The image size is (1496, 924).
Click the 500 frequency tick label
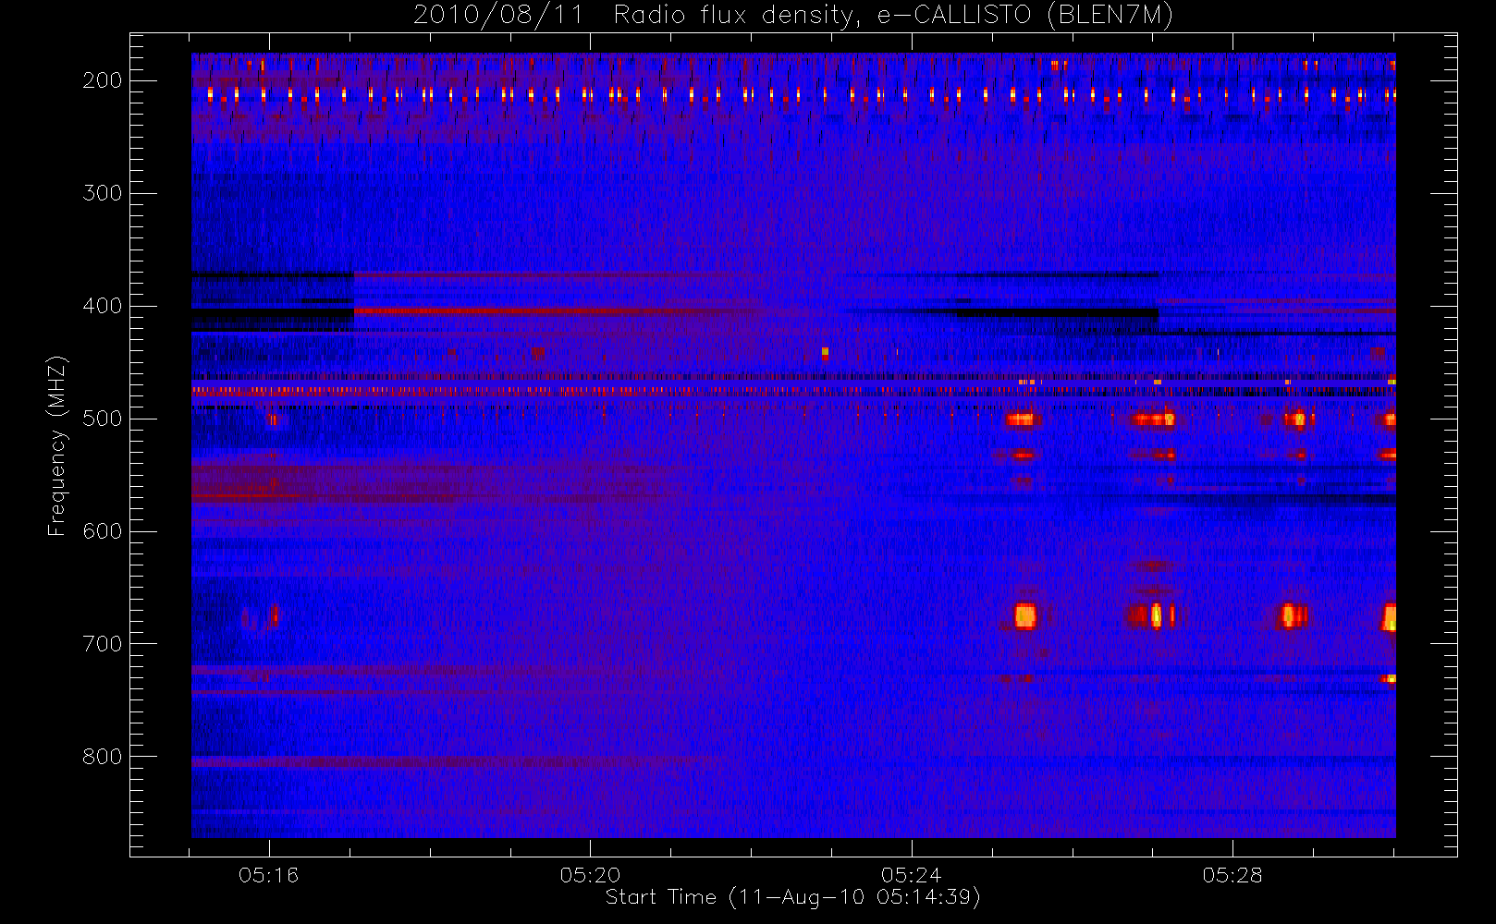[103, 419]
